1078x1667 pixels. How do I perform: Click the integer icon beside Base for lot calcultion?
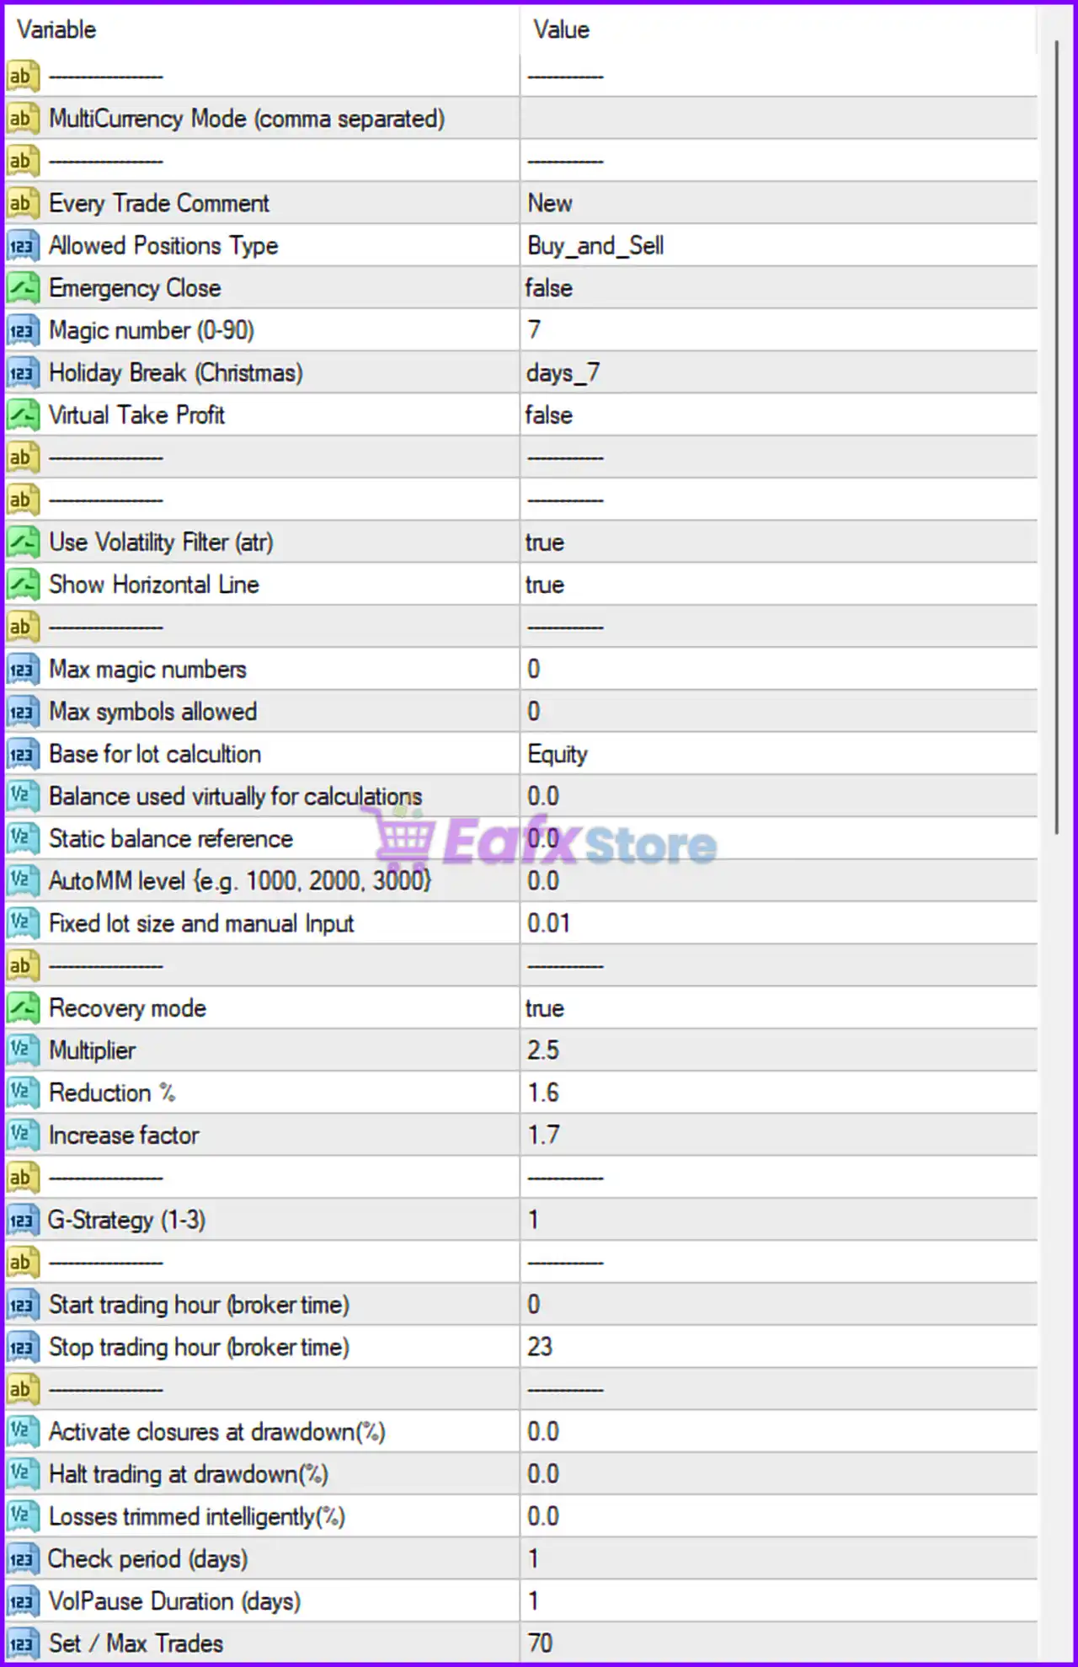pyautogui.click(x=23, y=754)
